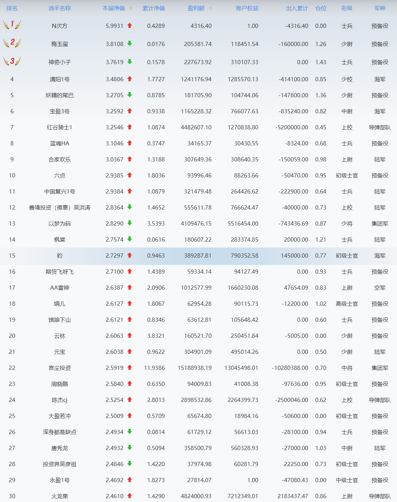Click the rank 1 gold wings badge
The height and width of the screenshot is (502, 397).
coord(12,24)
